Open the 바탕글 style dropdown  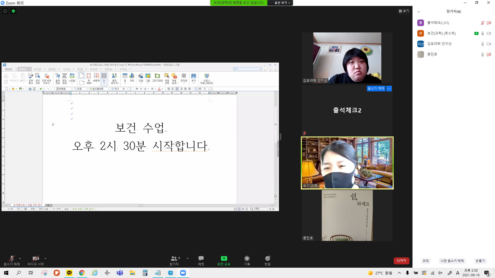tap(64, 89)
